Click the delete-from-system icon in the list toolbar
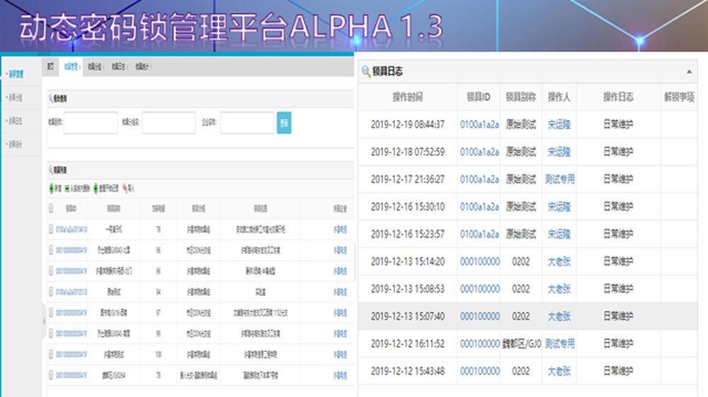Viewport: 708px width, 397px height. [67, 189]
